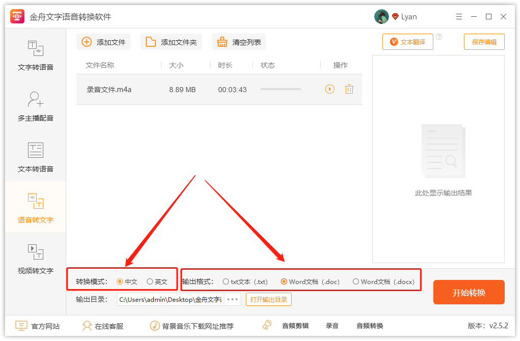Click the 录音文件.m4a progress bar
Image resolution: width=520 pixels, height=341 pixels.
(x=280, y=89)
